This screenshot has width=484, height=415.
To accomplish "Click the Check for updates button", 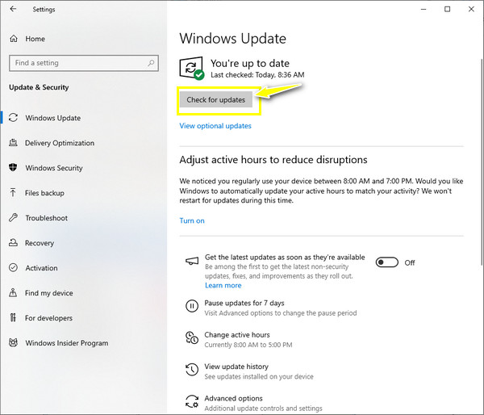I will (x=215, y=99).
